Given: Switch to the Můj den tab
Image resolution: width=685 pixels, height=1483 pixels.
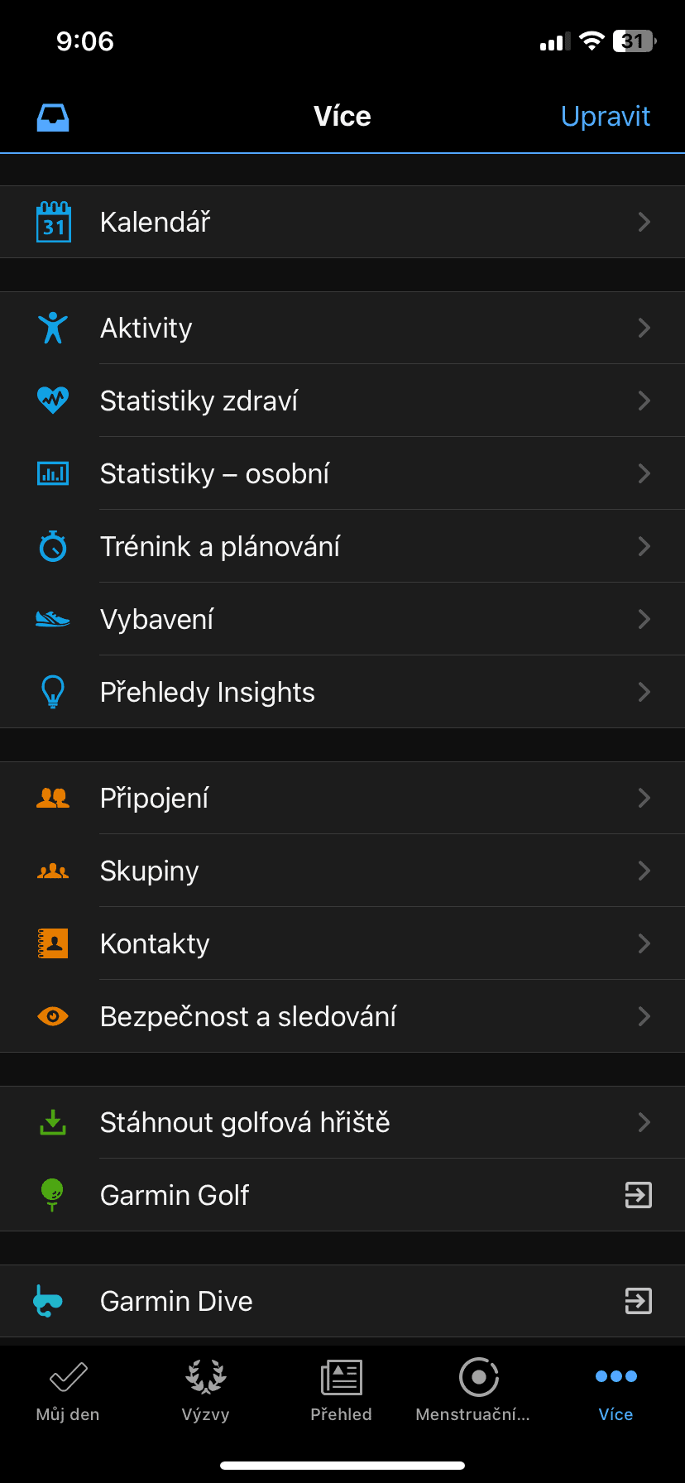Looking at the screenshot, I should pyautogui.click(x=68, y=1390).
